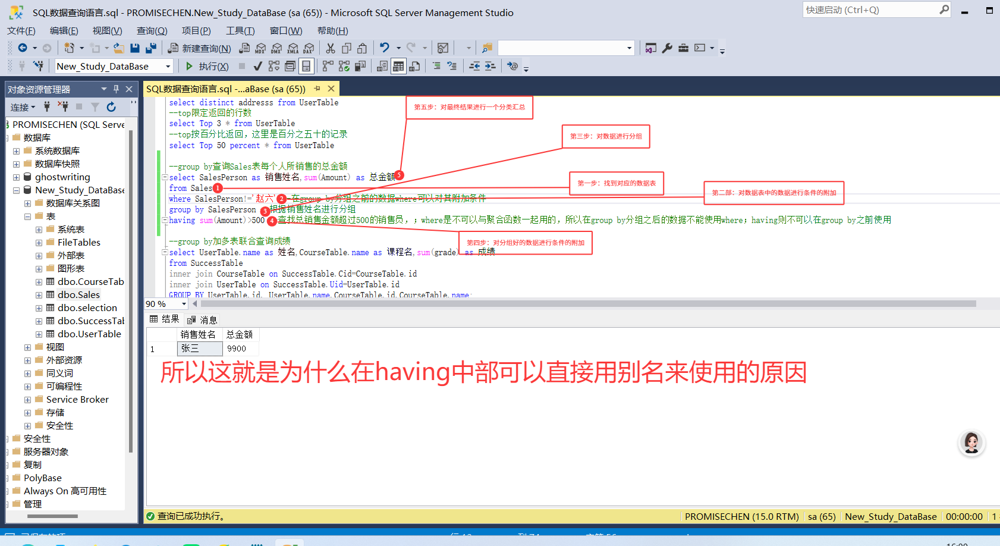Viewport: 1000px width, 546px height.
Task: Click Object Explorer disconnect icon
Action: click(62, 107)
